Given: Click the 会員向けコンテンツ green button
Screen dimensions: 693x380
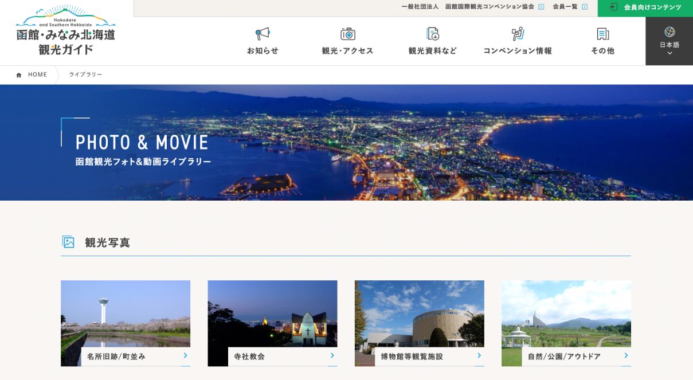Looking at the screenshot, I should [x=645, y=7].
